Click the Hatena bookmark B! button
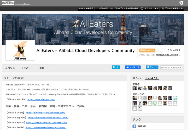The image size is (188, 130). (x=116, y=67)
